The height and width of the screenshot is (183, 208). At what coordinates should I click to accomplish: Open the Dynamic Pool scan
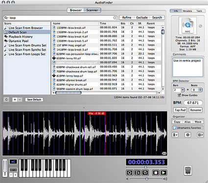(27, 41)
